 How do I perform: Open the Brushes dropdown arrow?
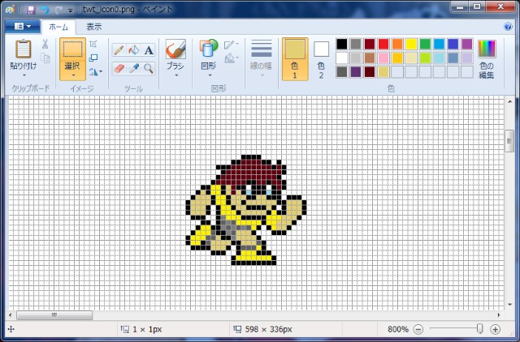pos(176,75)
